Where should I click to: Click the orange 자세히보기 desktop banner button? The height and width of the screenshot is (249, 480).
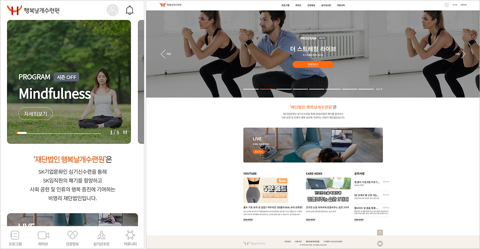pyautogui.click(x=313, y=64)
